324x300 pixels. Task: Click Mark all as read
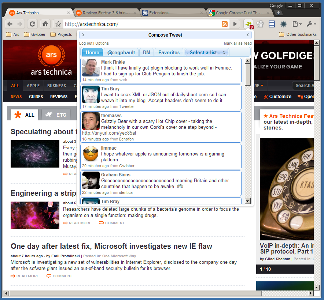[238, 43]
